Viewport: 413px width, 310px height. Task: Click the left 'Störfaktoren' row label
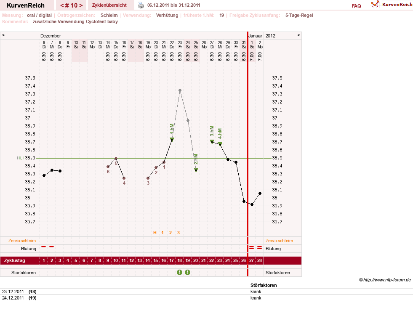pyautogui.click(x=24, y=273)
